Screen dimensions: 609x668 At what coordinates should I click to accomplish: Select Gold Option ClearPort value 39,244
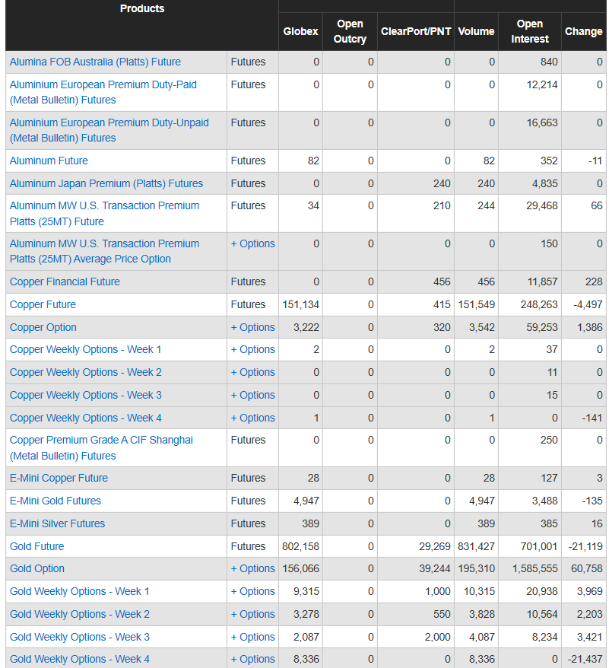click(x=434, y=569)
